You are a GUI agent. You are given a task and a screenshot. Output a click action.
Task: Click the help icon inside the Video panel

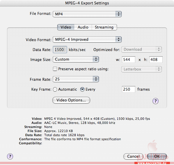point(155,101)
